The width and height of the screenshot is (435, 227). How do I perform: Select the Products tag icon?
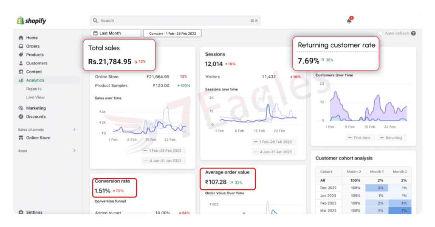click(21, 55)
